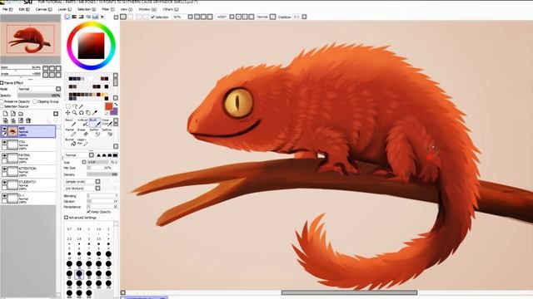Image resolution: width=533 pixels, height=299 pixels.
Task: Show the color wheel panel icon
Action: tap(67, 17)
